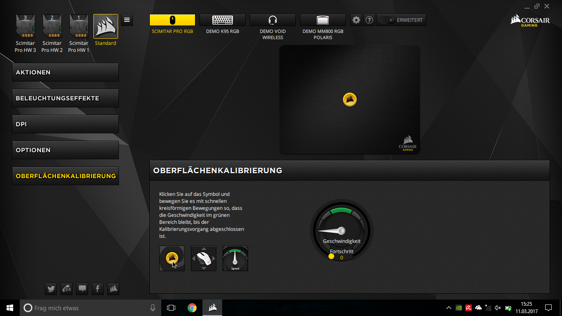The image size is (562, 316).
Task: Open the Beleuchtungseffekte section
Action: (65, 98)
